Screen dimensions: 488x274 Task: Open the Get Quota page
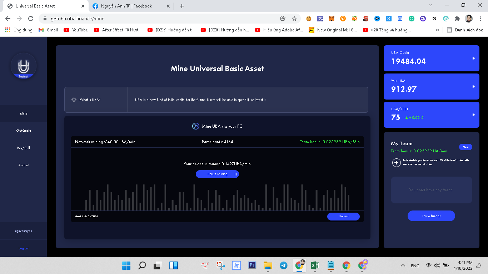24,131
